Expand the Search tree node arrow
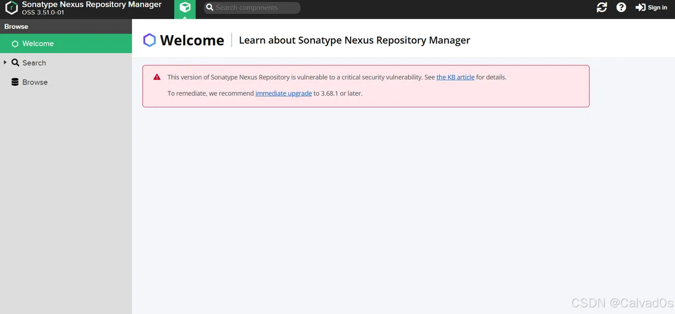The height and width of the screenshot is (314, 675). point(5,63)
